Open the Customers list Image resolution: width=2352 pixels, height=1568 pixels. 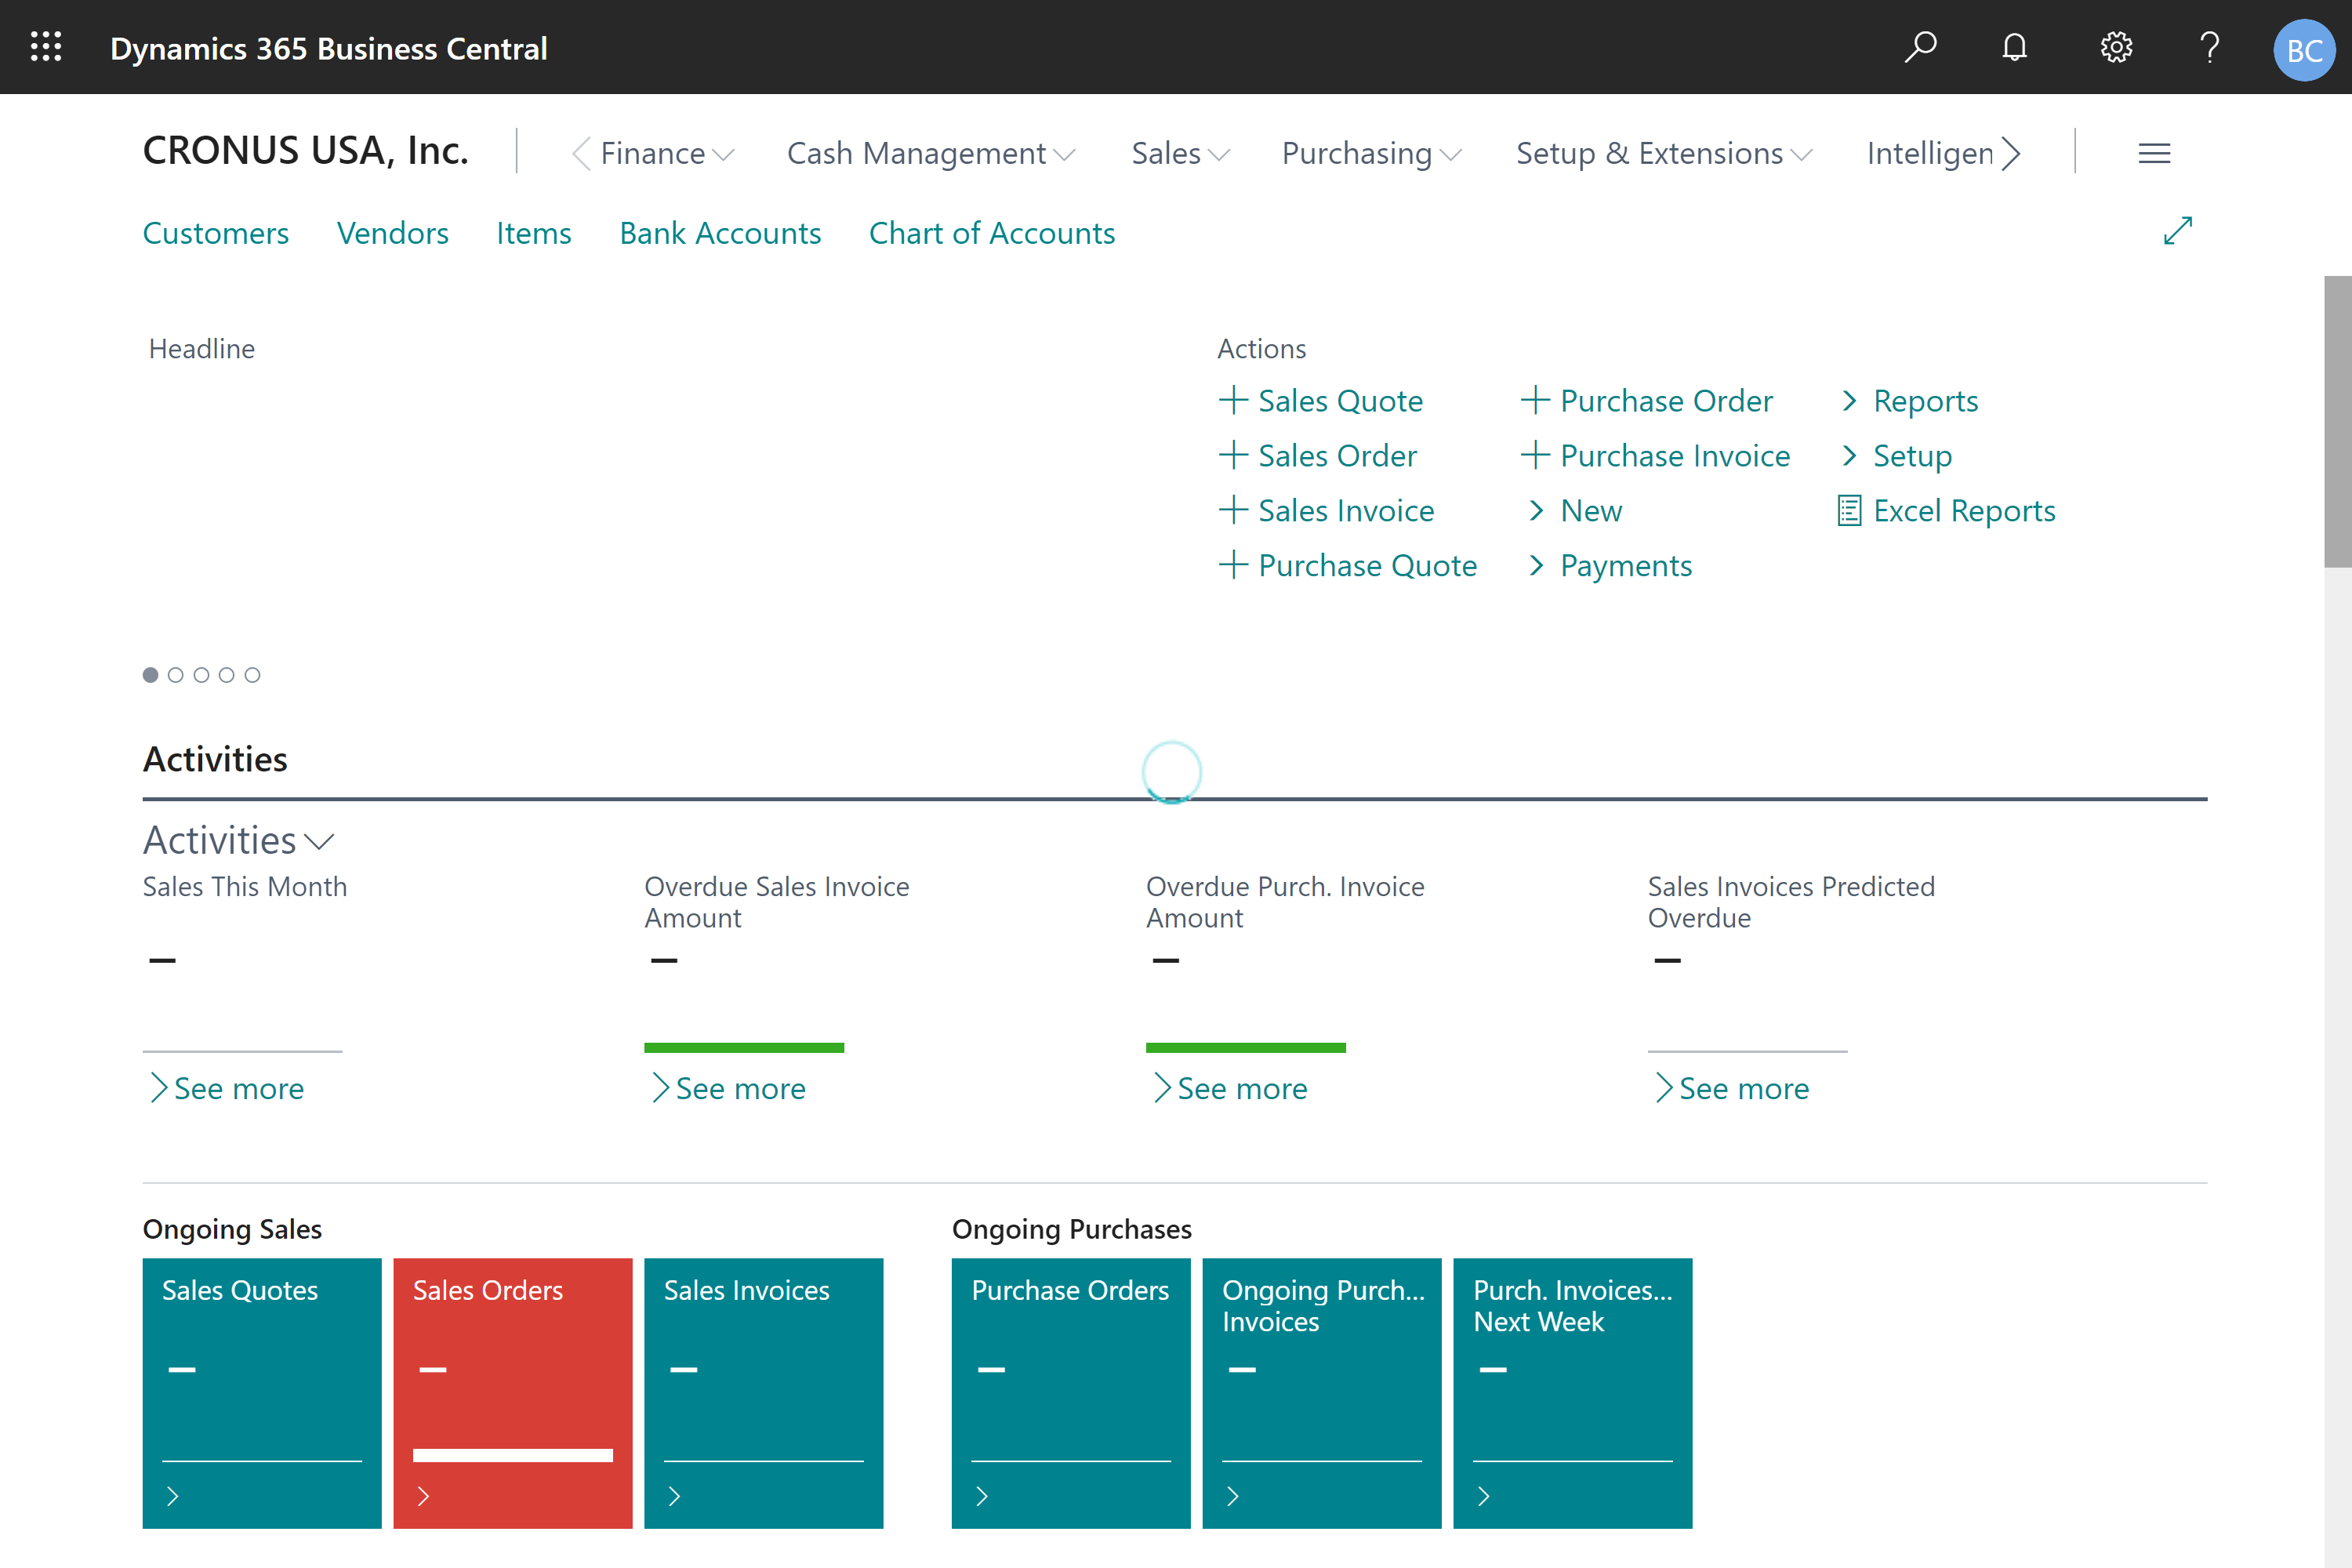[x=216, y=233]
